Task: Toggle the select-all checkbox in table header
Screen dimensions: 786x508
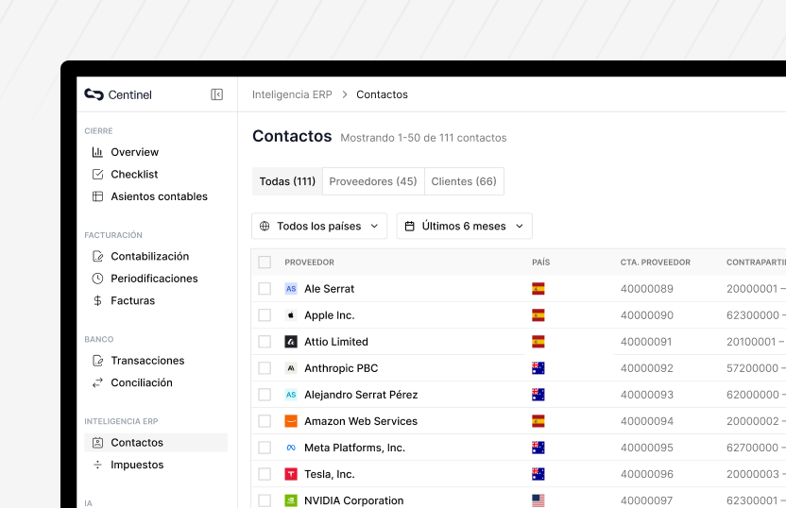Action: click(265, 262)
